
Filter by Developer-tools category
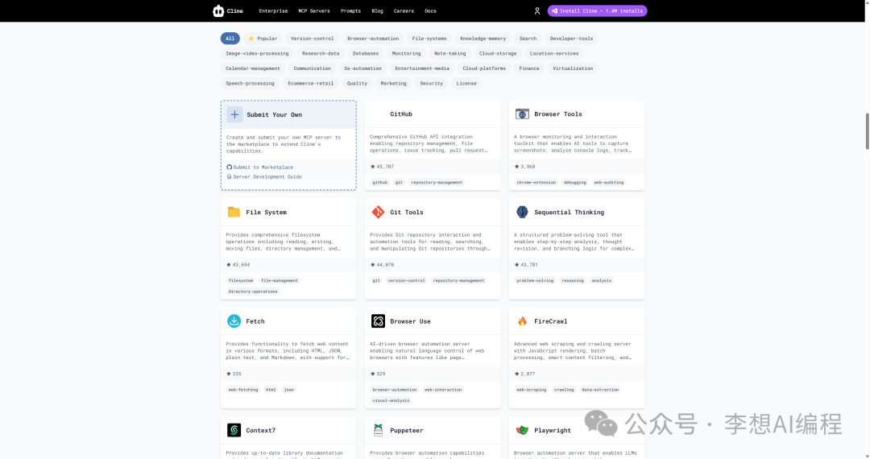tap(571, 39)
